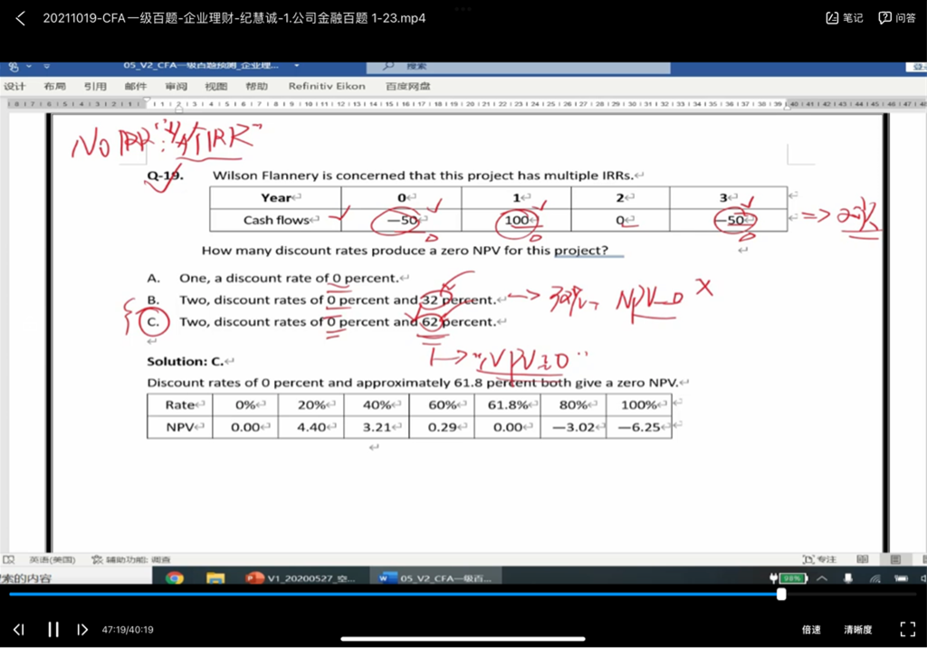Switch to the 布局 ribbon tab
This screenshot has width=927, height=648.
coord(54,86)
